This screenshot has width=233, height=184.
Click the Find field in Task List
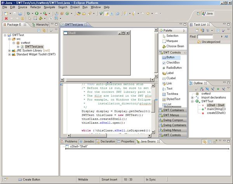205,36
